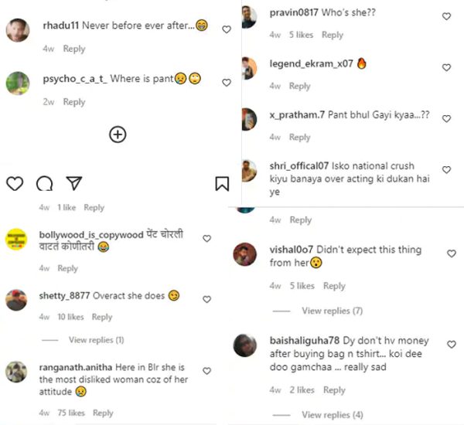Reply to x_pratham.7's comment

point(299,138)
